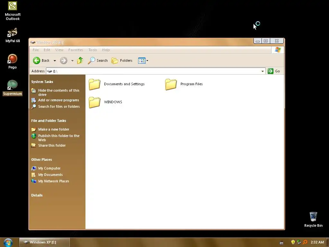Click the Program Files folder name
The width and height of the screenshot is (329, 247).
click(191, 84)
